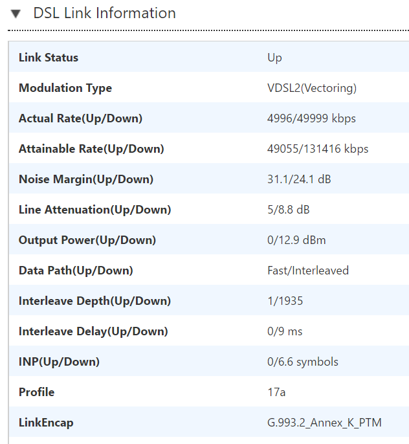409x444 pixels.
Task: Click the Profile value 17a
Action: click(276, 392)
